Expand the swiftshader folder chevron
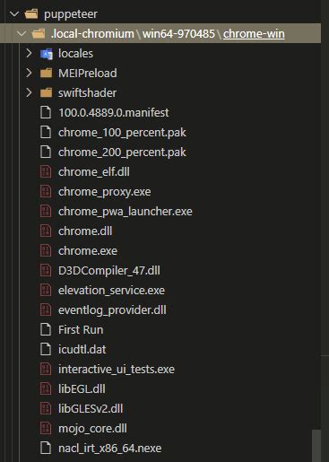Screen dimensions: 329x462 (29, 93)
